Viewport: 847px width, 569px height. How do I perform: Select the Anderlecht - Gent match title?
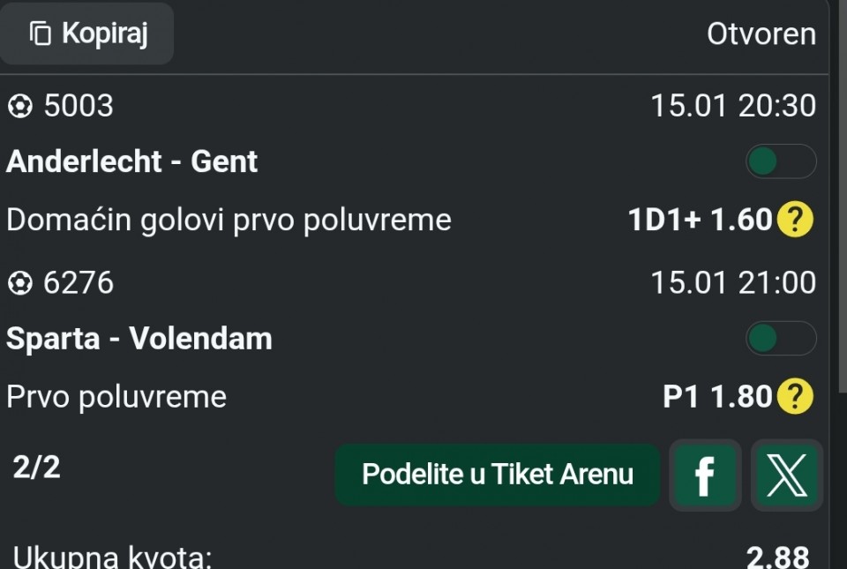click(132, 161)
